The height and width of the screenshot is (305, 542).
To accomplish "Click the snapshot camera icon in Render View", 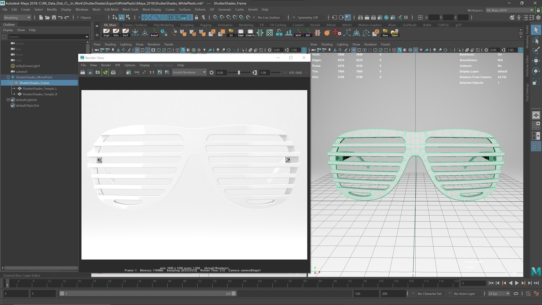I will [x=98, y=73].
